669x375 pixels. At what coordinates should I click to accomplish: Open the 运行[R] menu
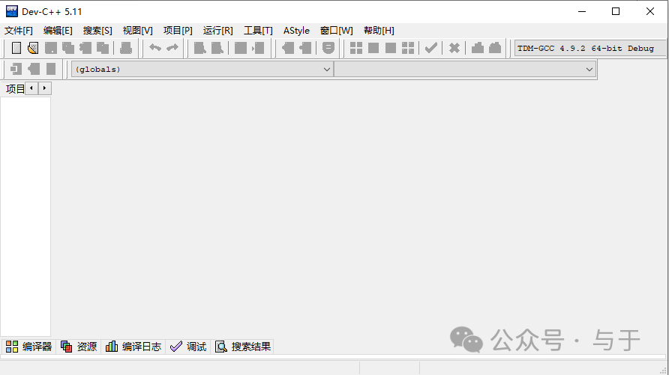point(218,31)
